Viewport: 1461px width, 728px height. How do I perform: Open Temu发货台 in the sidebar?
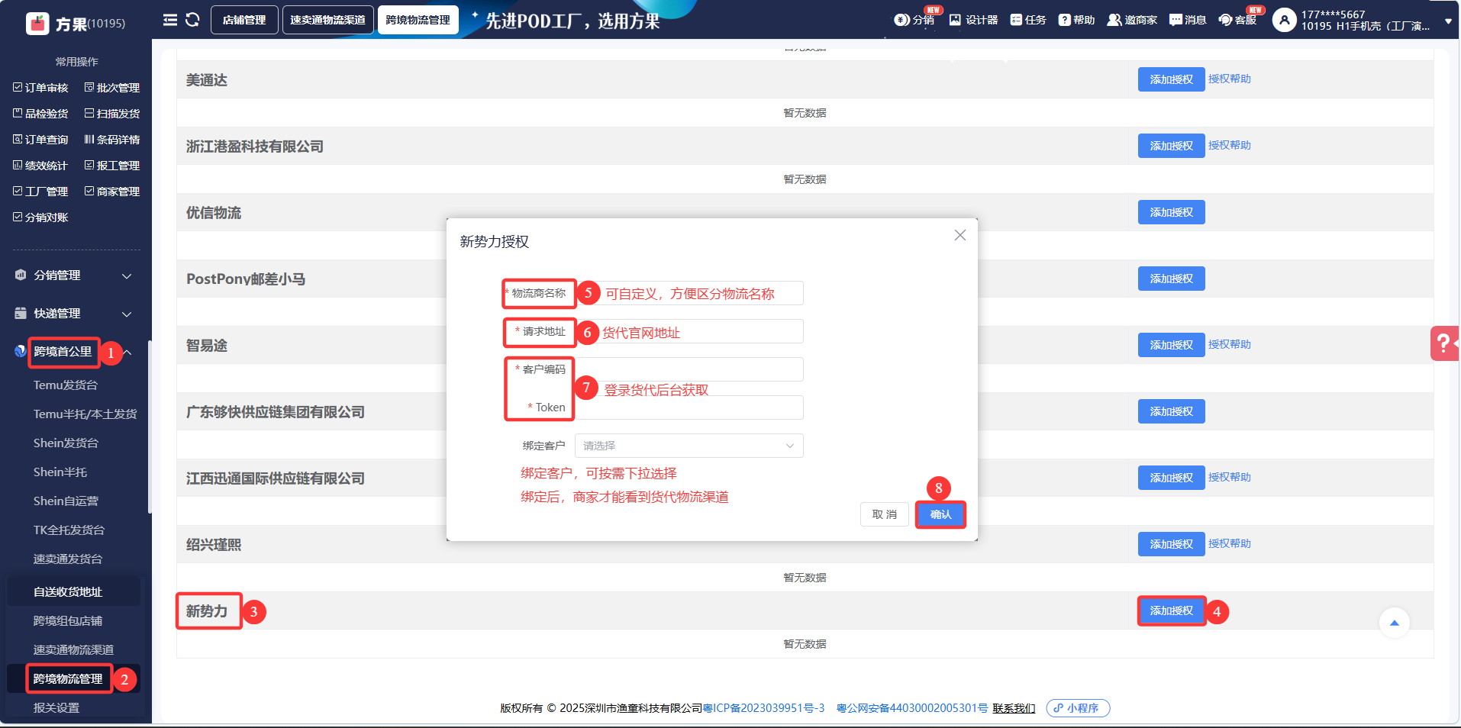click(x=66, y=385)
